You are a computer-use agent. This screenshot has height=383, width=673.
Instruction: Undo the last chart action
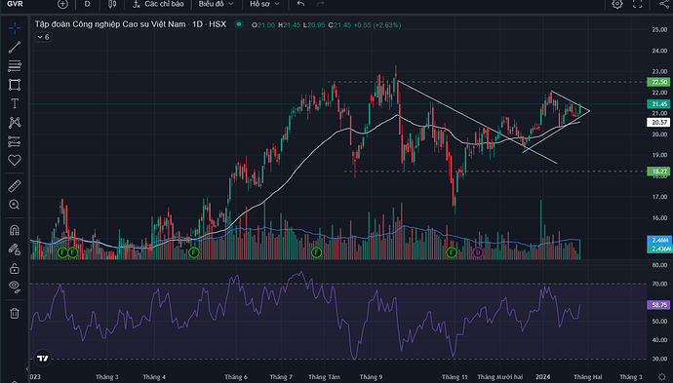point(300,4)
